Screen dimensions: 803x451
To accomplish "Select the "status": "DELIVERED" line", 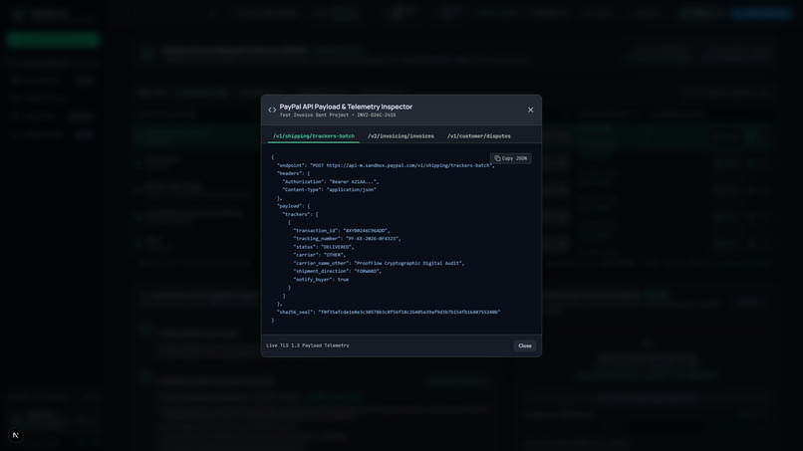I will pos(324,247).
